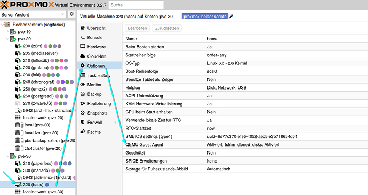Click the gear icon next to Server-Ansicht

pyautogui.click(x=71, y=14)
